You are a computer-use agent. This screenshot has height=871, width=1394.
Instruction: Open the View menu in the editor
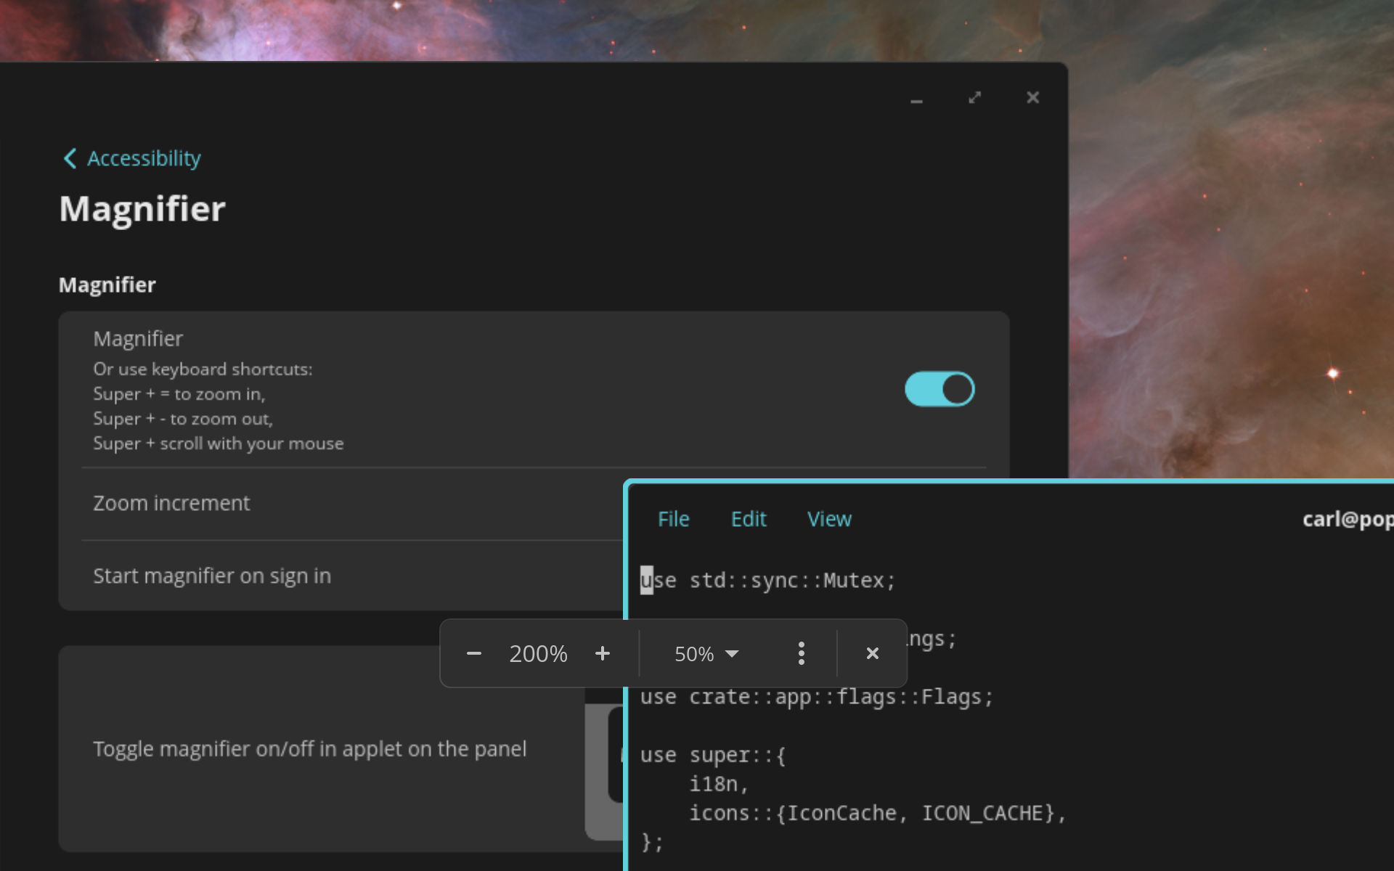pyautogui.click(x=828, y=519)
